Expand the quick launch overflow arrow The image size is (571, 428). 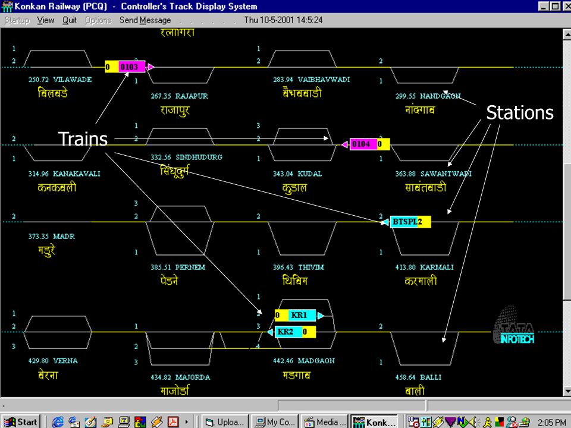(186, 422)
